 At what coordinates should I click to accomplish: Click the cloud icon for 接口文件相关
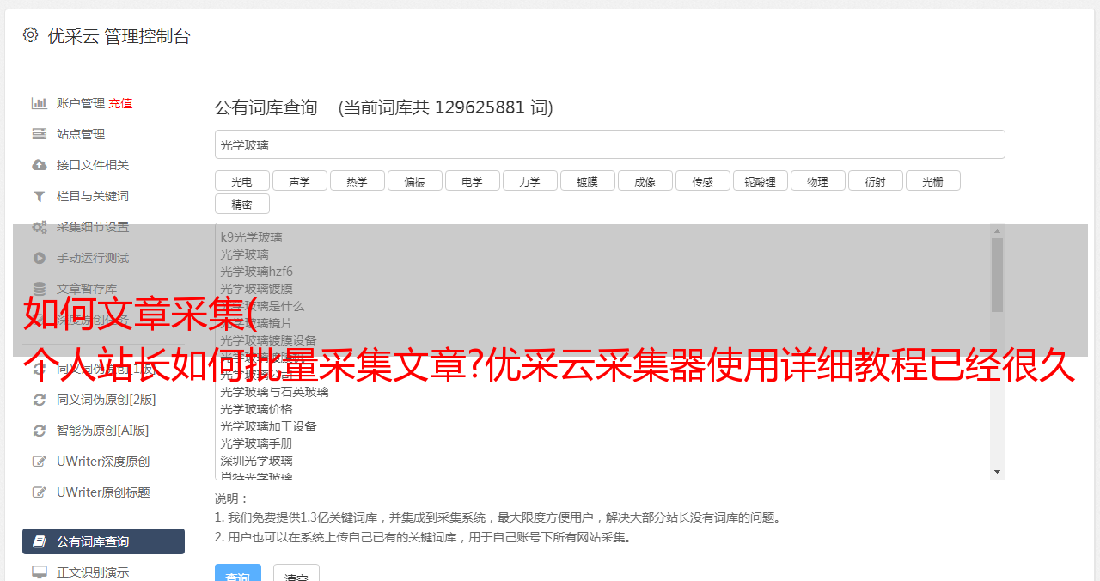[40, 165]
